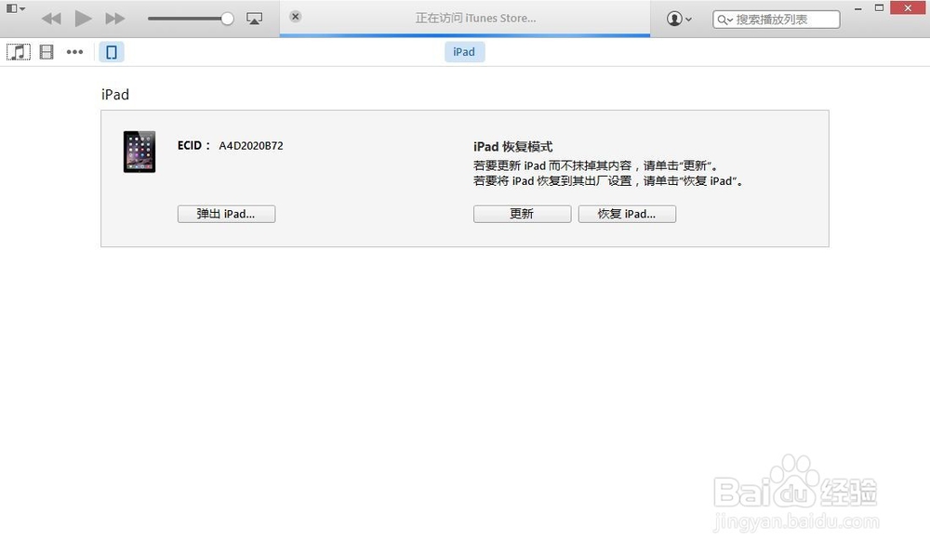The width and height of the screenshot is (930, 553).
Task: Click the ECID value A4D2020B72
Action: 251,146
